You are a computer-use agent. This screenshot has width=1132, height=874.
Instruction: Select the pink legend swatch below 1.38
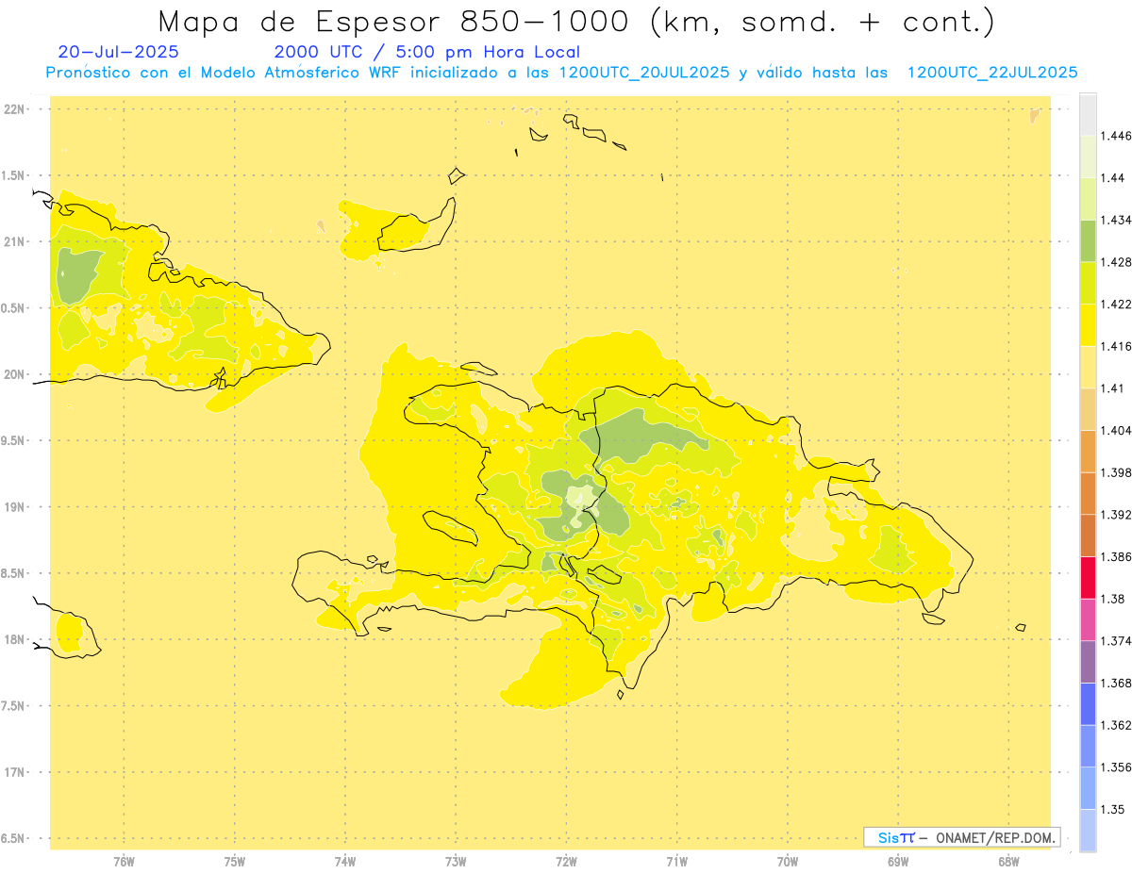[x=1088, y=619]
